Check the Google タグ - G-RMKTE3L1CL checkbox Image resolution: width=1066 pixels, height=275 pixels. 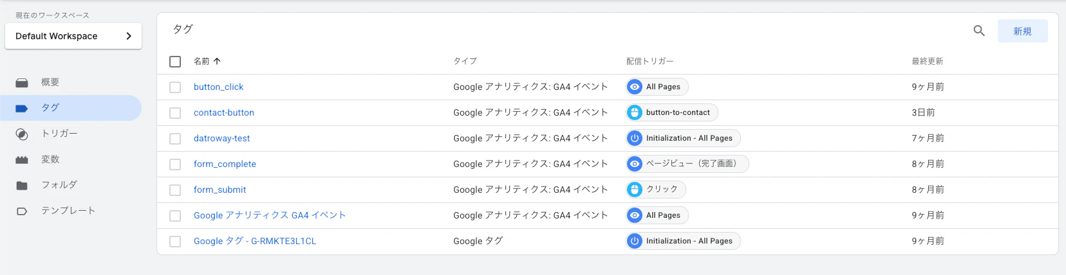(175, 242)
